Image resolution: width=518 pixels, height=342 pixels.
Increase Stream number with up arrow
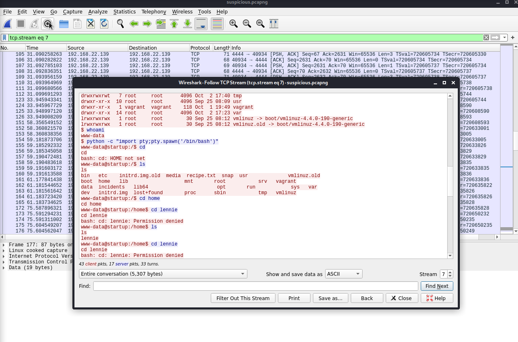point(450,272)
